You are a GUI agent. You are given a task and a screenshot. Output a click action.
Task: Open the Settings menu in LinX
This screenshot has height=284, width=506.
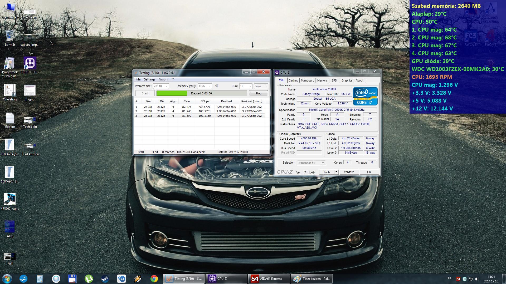coord(149,79)
